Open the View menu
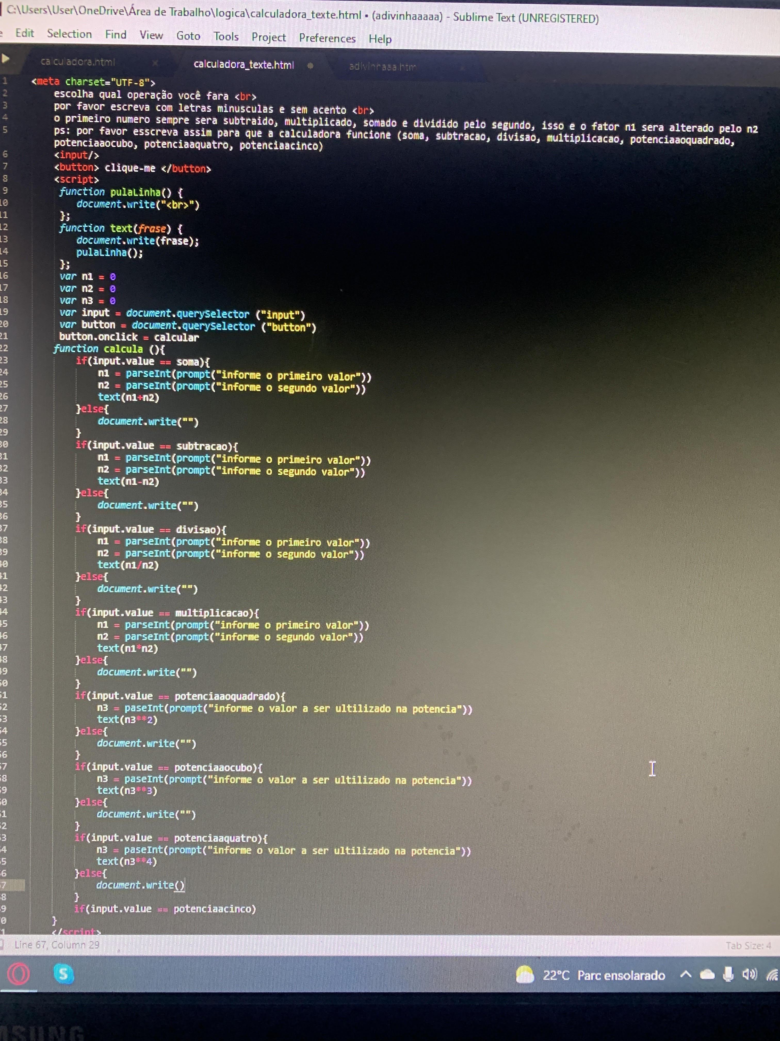Viewport: 780px width, 1041px height. coord(151,35)
